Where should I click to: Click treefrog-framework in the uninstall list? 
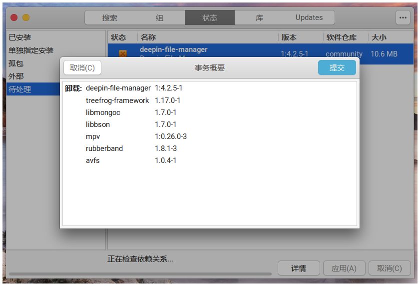117,100
